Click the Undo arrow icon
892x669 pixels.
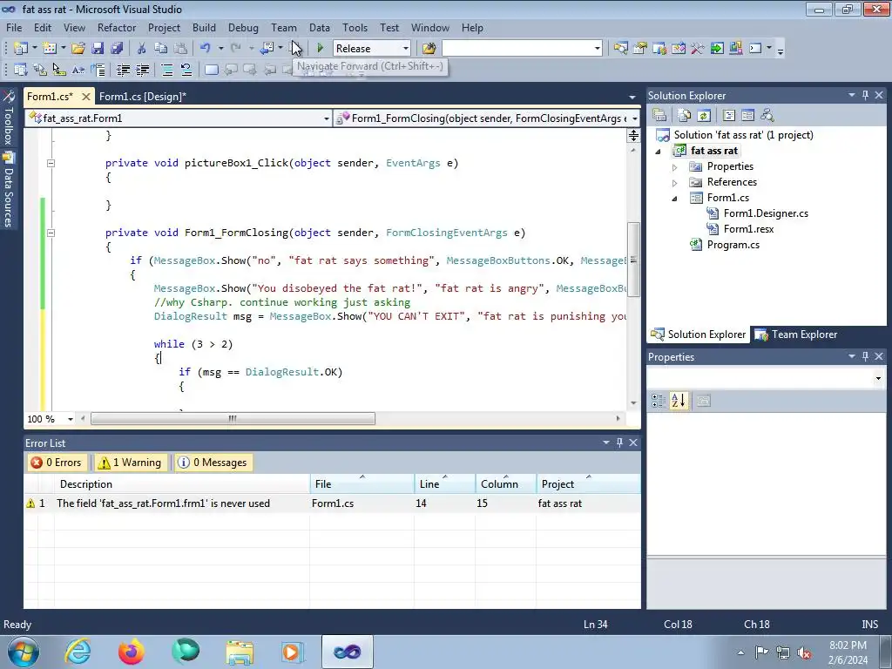click(x=205, y=49)
